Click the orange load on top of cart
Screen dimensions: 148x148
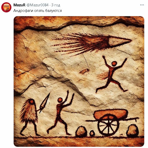(x=111, y=114)
